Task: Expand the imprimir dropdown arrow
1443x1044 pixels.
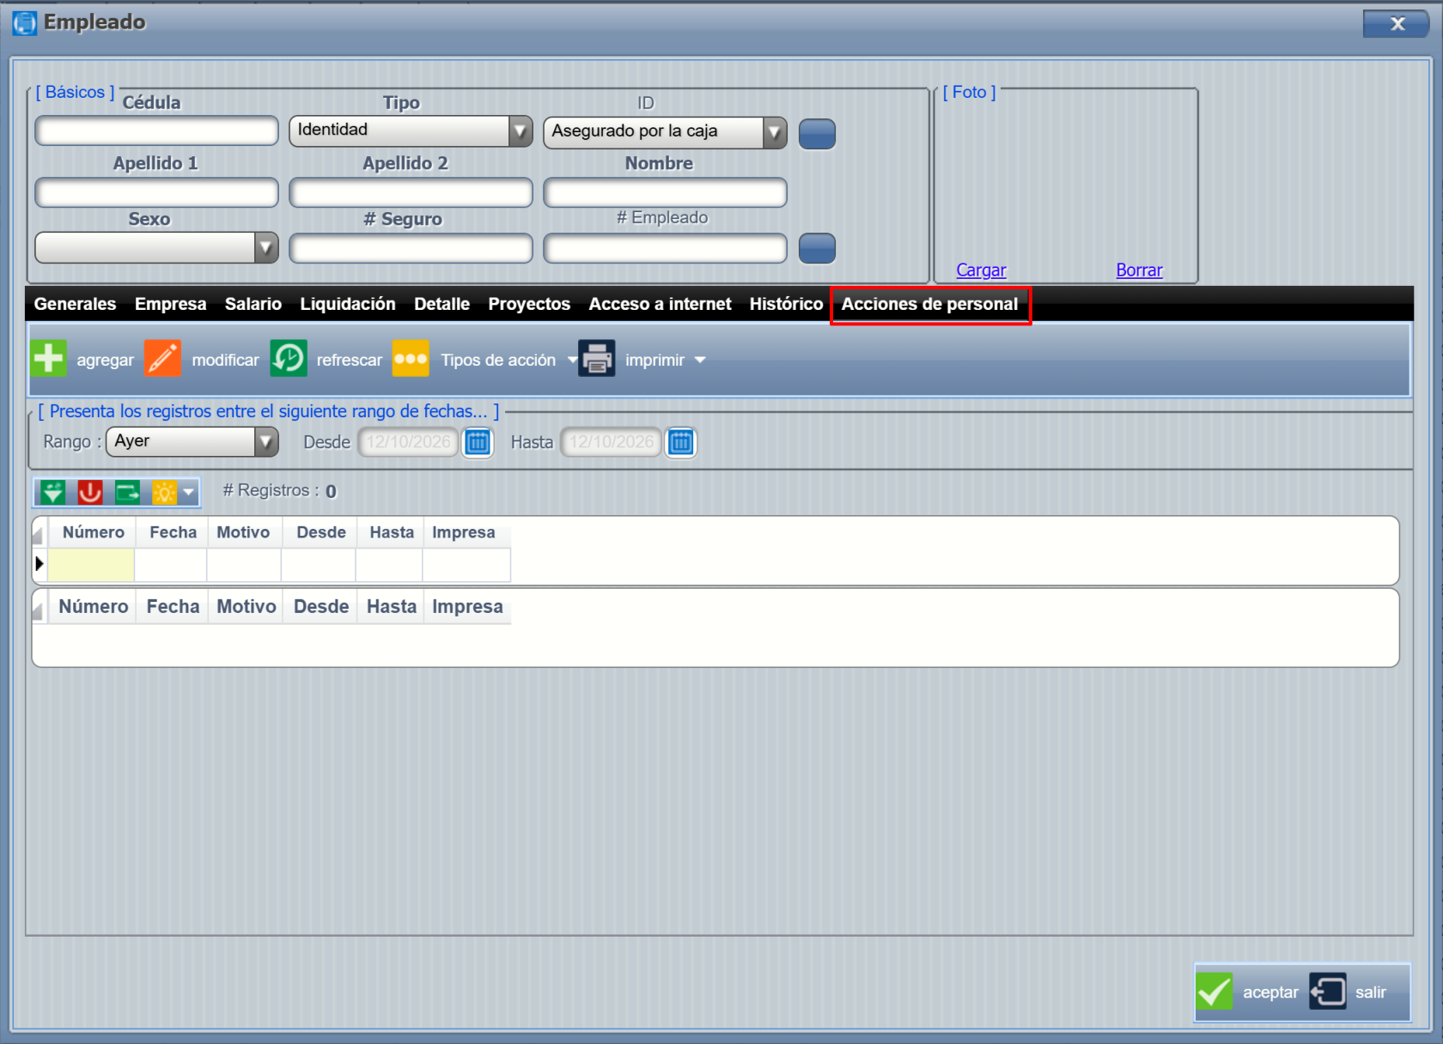Action: pyautogui.click(x=700, y=360)
